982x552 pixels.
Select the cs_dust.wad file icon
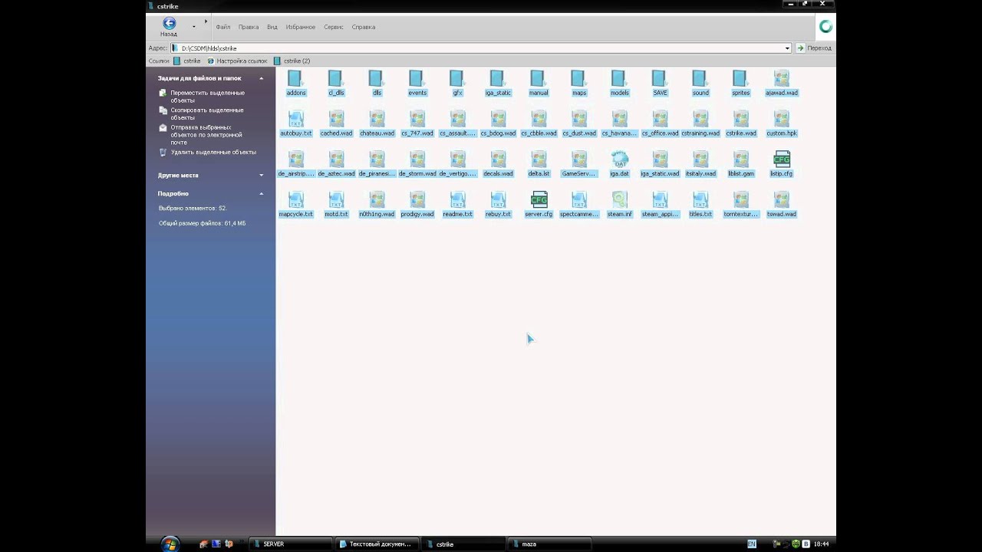coord(578,119)
